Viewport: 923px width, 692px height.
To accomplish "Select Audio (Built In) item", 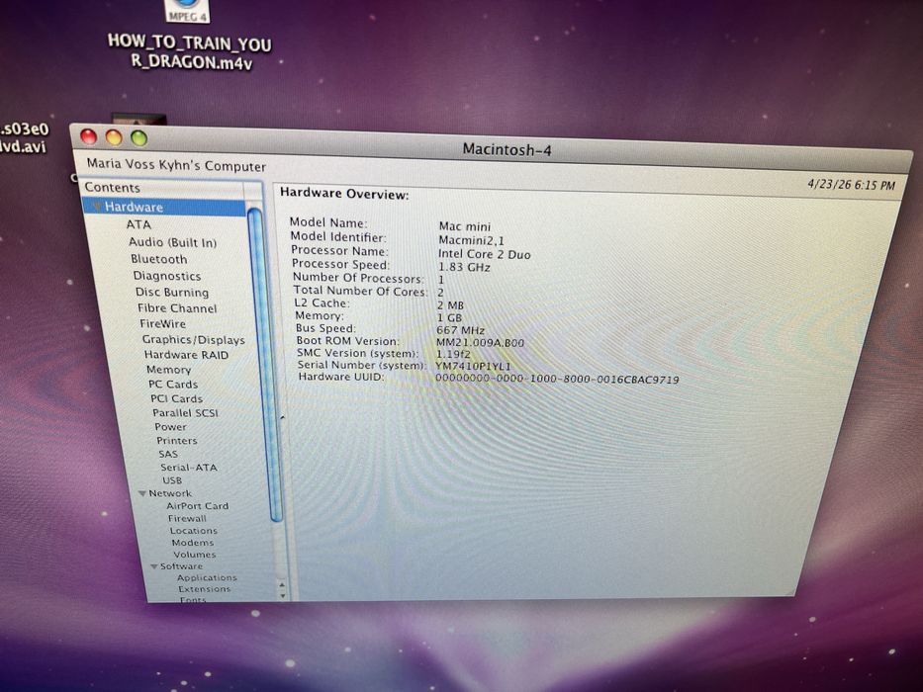I will [172, 242].
